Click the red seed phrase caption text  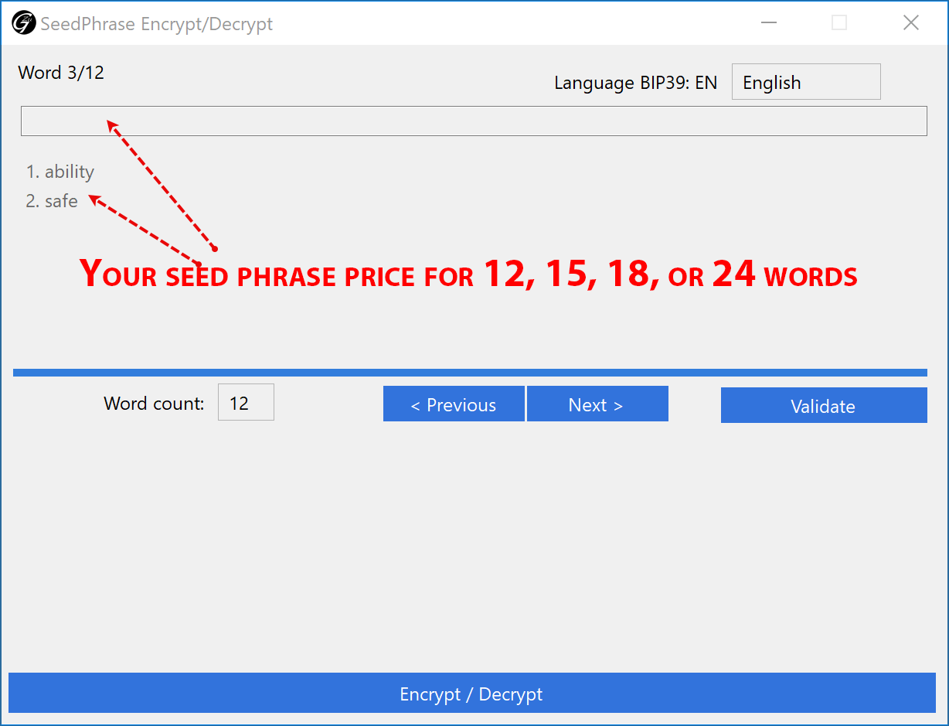(x=468, y=274)
